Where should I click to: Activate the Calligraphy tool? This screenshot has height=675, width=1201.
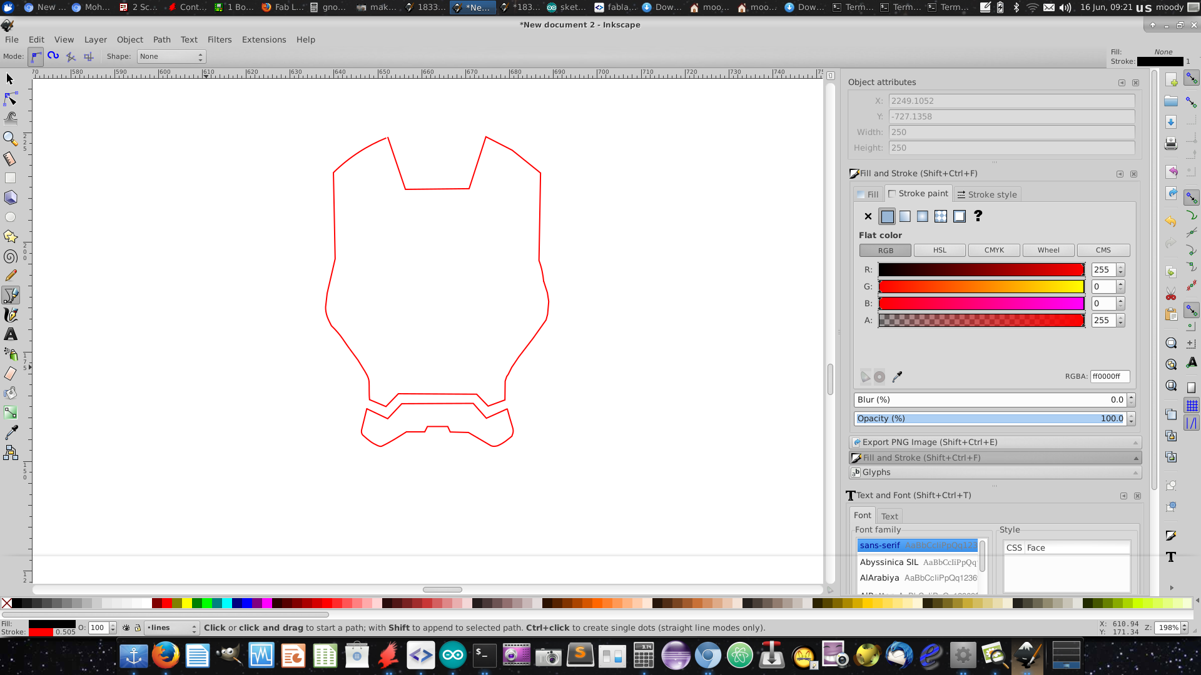point(10,315)
